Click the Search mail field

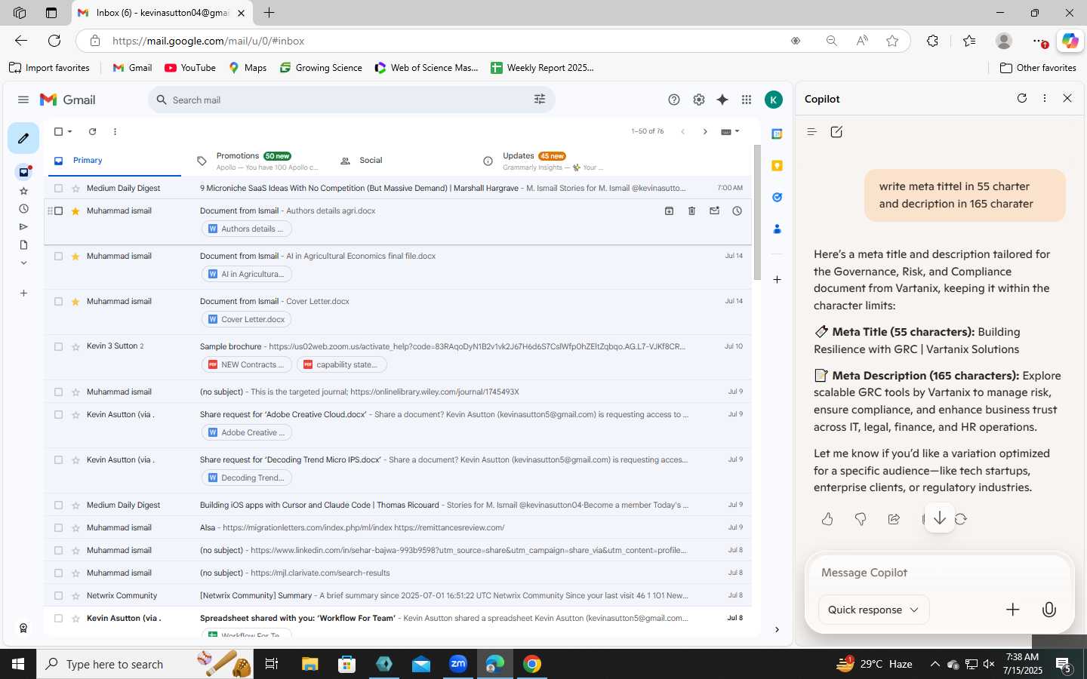point(351,100)
